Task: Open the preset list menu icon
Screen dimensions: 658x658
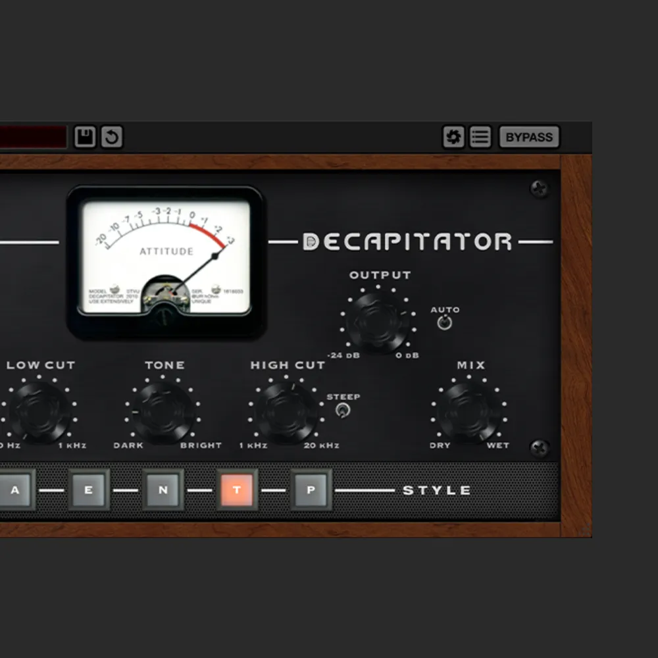Action: click(480, 138)
